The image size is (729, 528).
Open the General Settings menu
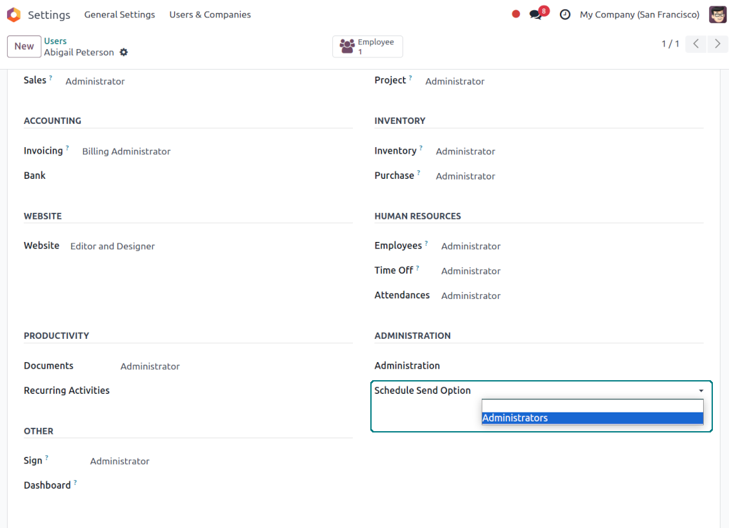pyautogui.click(x=119, y=15)
